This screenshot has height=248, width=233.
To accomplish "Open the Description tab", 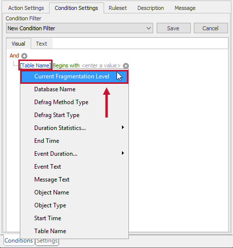I will tap(151, 8).
